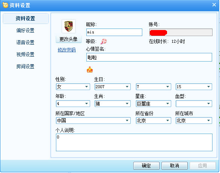Switch to 语音设置 tab
This screenshot has height=173, width=220.
tap(26, 42)
